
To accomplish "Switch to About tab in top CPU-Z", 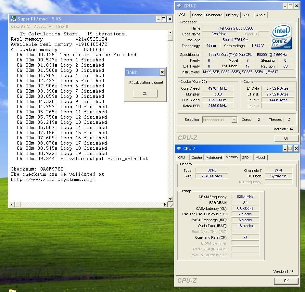I will (261, 15).
